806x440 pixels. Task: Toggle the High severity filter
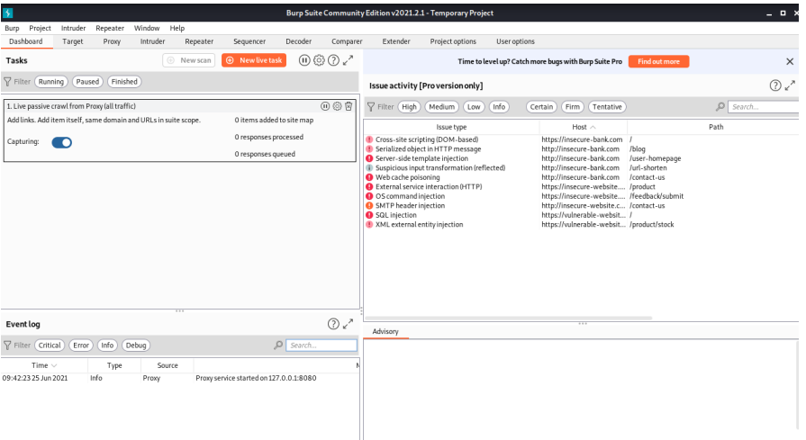click(x=409, y=107)
